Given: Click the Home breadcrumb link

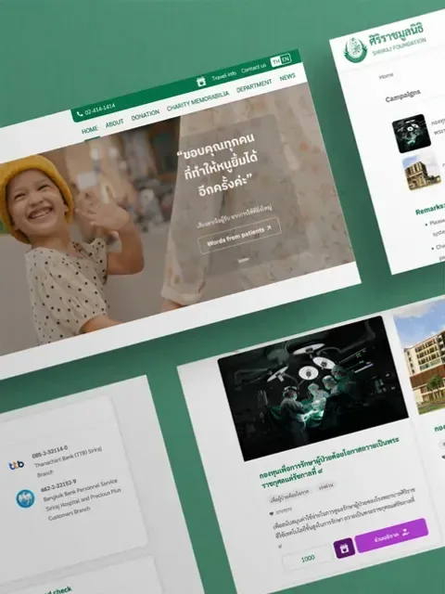Looking at the screenshot, I should coord(387,76).
